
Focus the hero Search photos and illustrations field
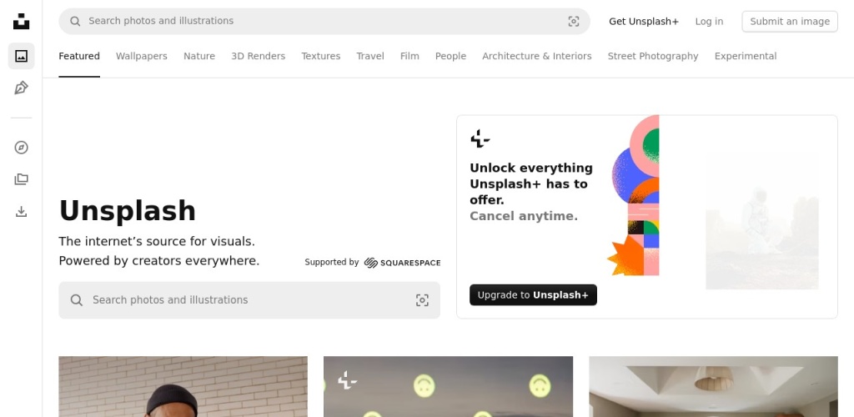(249, 300)
